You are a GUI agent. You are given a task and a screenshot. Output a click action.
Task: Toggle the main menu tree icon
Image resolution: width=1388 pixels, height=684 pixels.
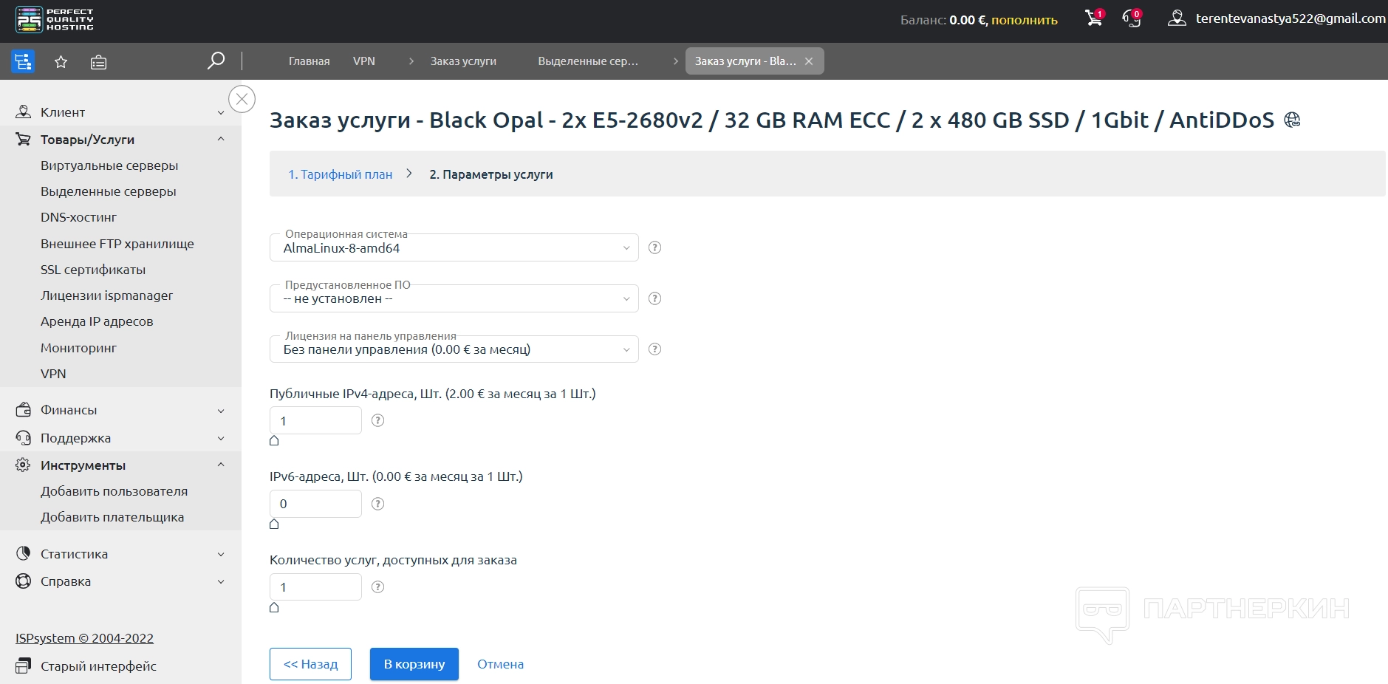[x=23, y=61]
